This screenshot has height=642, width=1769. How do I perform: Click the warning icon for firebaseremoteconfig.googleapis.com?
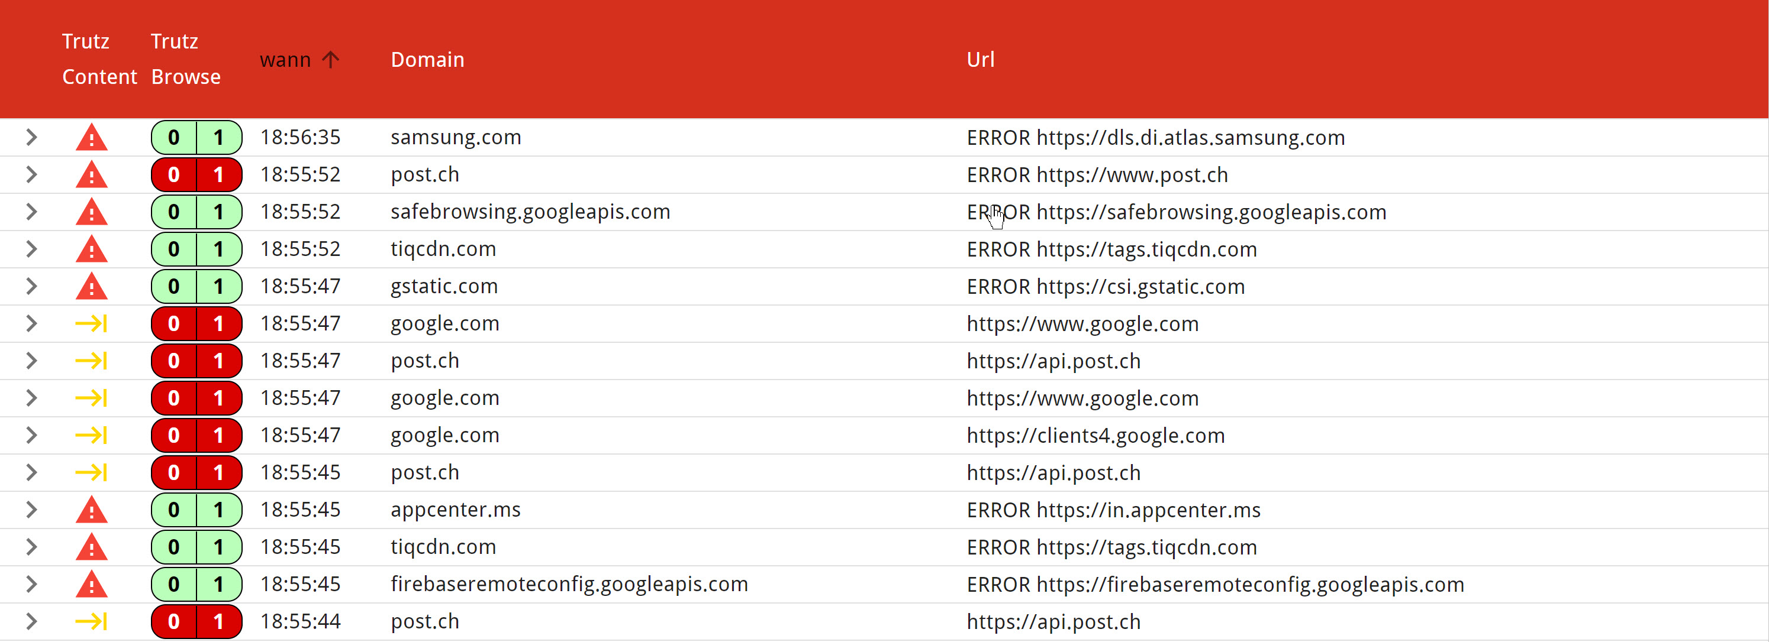[x=91, y=585]
